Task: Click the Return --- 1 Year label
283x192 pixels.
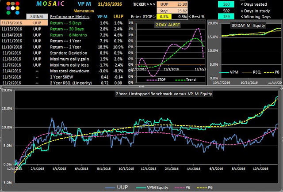Action: [65, 41]
